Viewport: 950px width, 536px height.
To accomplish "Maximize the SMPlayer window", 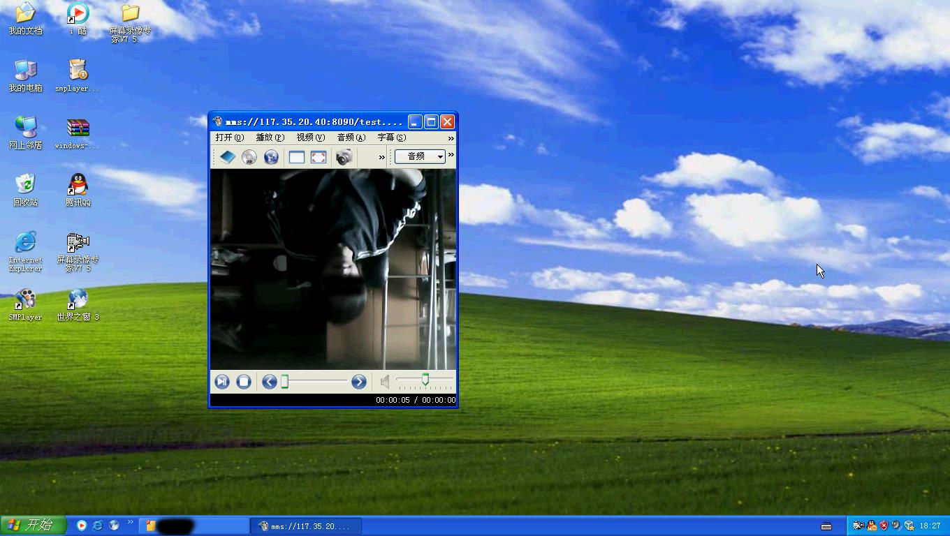I will 431,121.
